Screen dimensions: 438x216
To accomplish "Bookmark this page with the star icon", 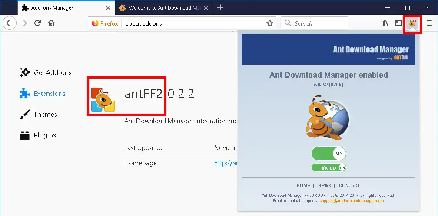I will coord(269,23).
